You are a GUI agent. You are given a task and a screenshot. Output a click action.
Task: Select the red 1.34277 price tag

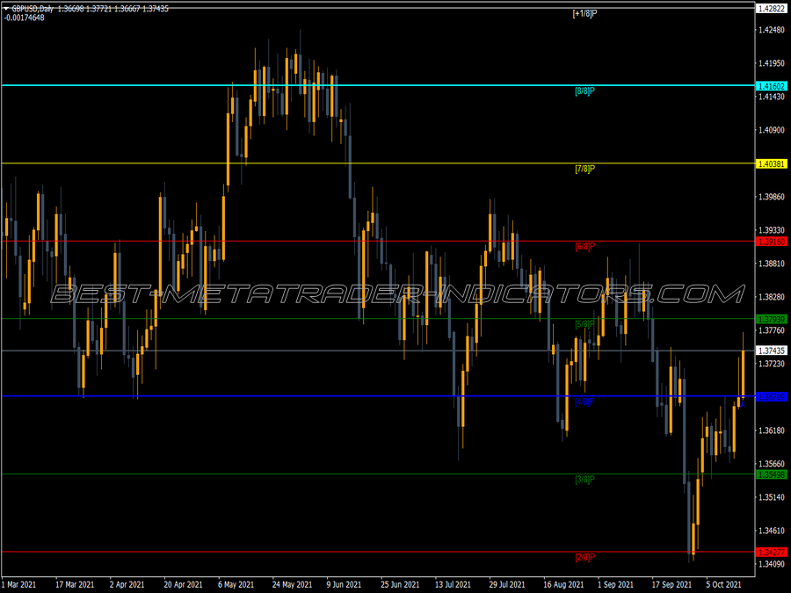772,553
